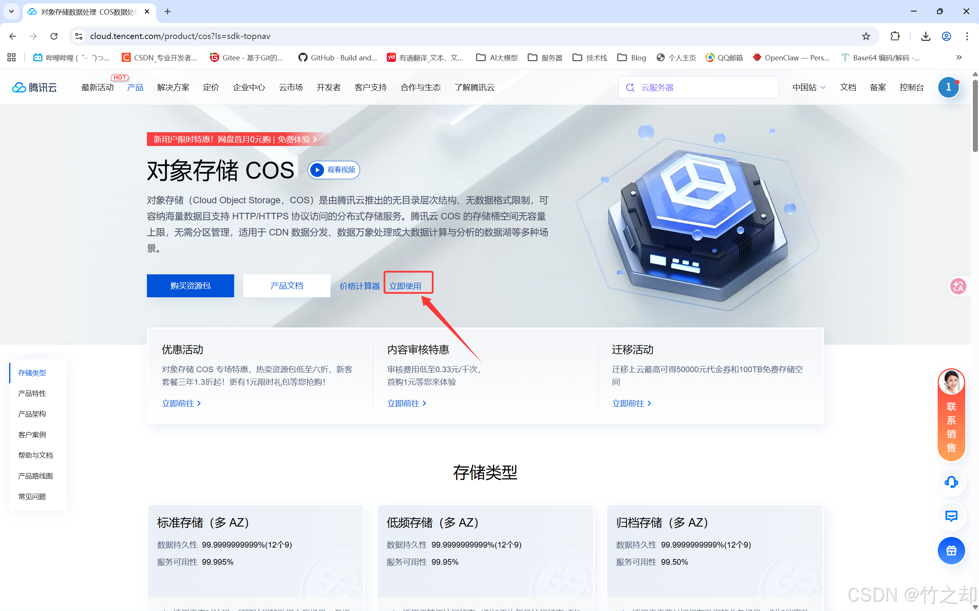Select 产品架构 in the side navigation
The height and width of the screenshot is (611, 979).
[x=32, y=414]
